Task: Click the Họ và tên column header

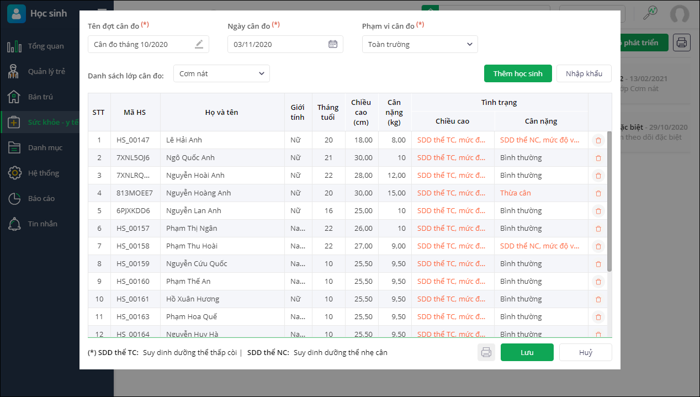Action: click(222, 112)
